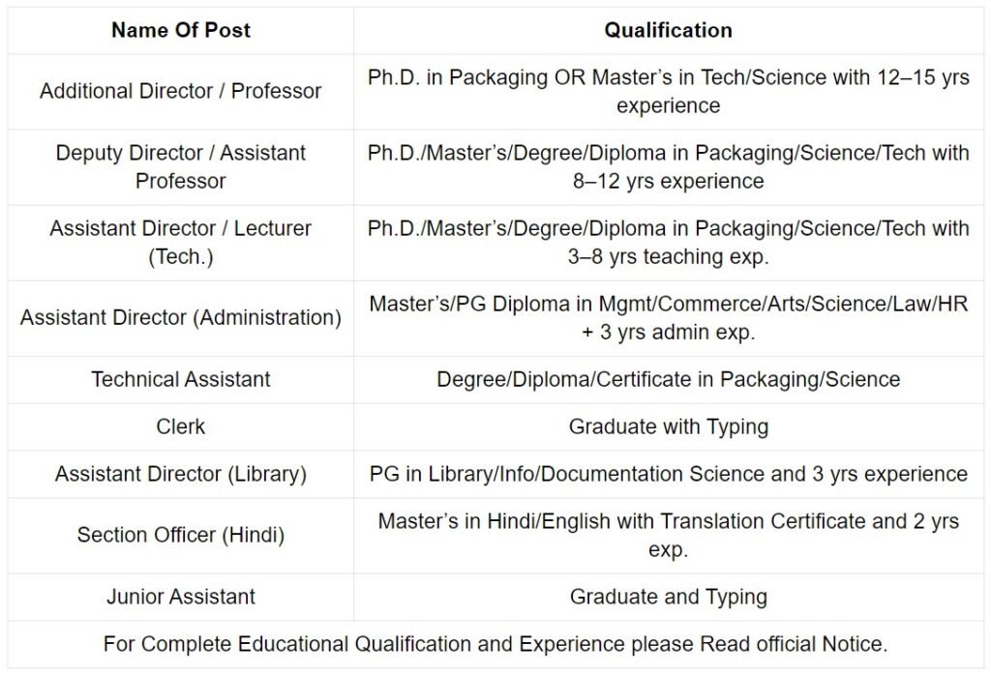Select the 8–12 yrs experience qualification text
The width and height of the screenshot is (991, 674).
[x=668, y=166]
